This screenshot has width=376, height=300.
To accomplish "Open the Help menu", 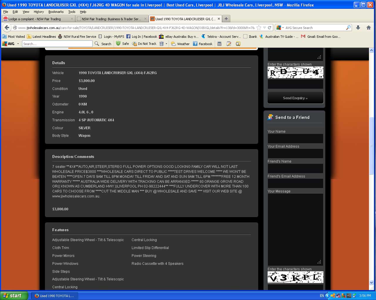I will click(x=83, y=12).
